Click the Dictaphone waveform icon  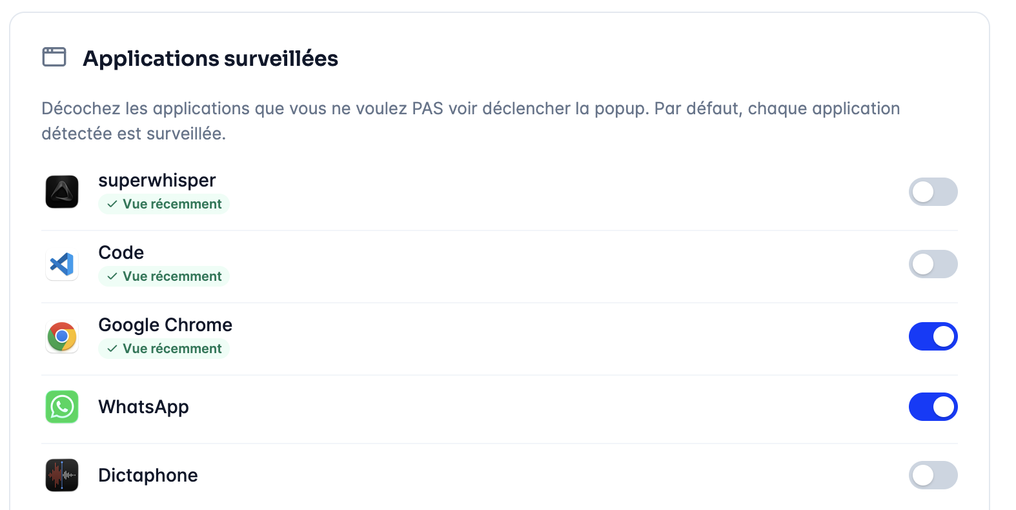[x=62, y=475]
